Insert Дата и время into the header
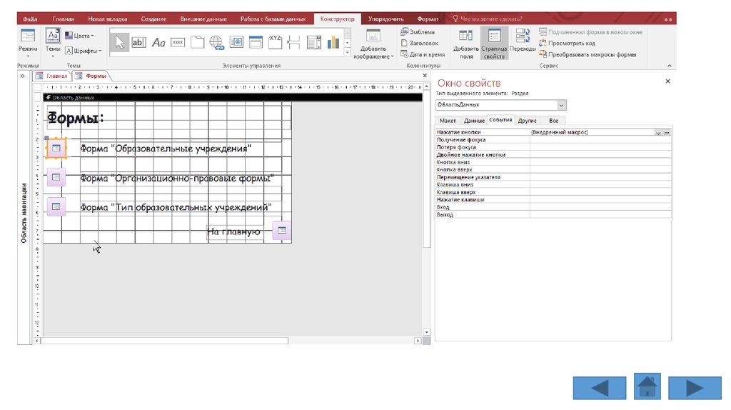The height and width of the screenshot is (410, 731). coord(423,54)
